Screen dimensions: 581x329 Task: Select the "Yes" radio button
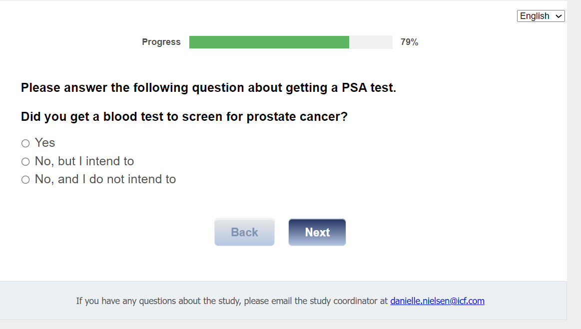[x=25, y=144]
